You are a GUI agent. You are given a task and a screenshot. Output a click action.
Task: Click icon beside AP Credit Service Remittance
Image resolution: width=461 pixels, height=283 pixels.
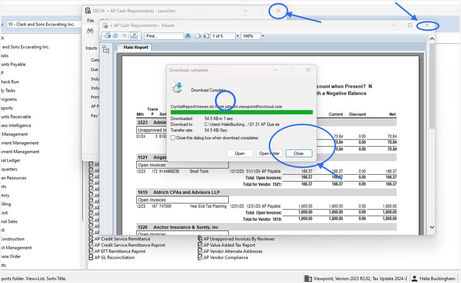point(91,239)
